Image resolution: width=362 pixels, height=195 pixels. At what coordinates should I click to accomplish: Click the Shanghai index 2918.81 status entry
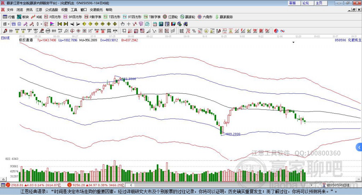click(33, 185)
